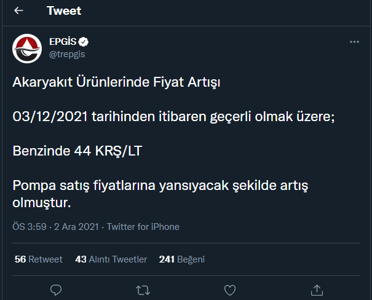Click the ÖS 3:59 · 2 Ara 2021 timestamp

[x=55, y=227]
